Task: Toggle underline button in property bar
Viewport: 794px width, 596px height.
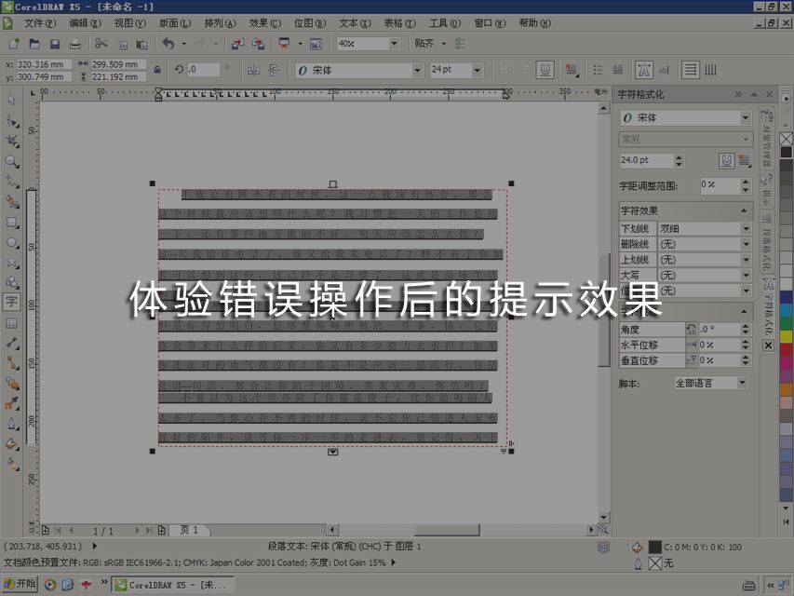Action: pos(545,70)
